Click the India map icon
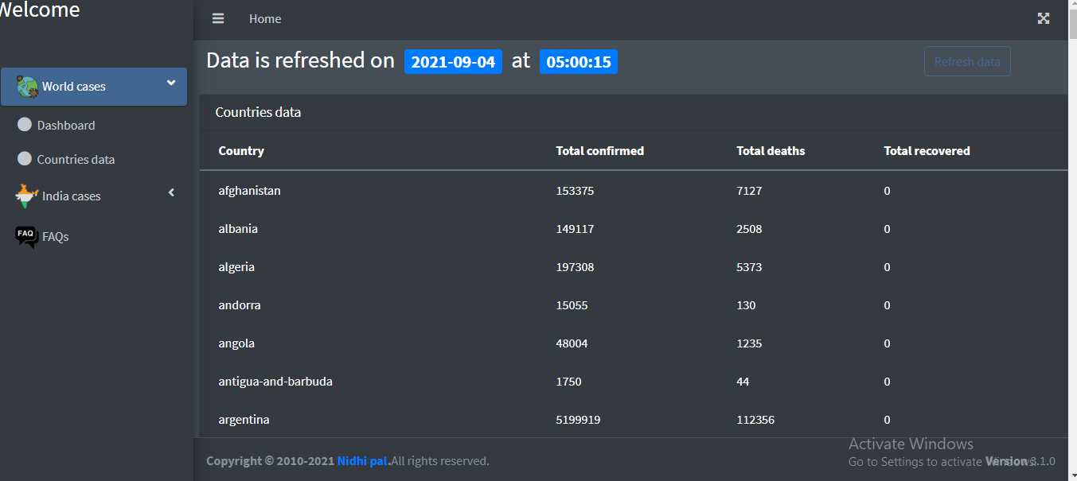Screen dimensions: 1077x481 [27, 196]
